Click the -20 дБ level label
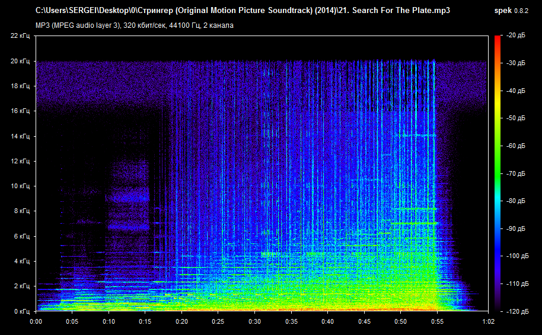This screenshot has height=335, width=542. point(516,36)
